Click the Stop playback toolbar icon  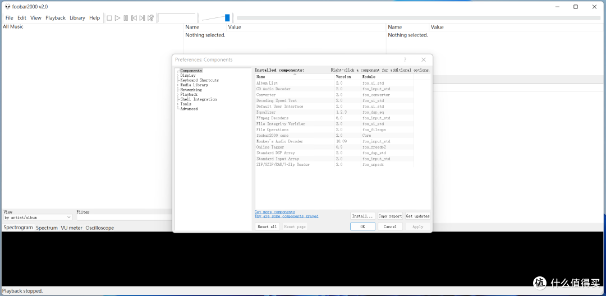[x=109, y=18]
